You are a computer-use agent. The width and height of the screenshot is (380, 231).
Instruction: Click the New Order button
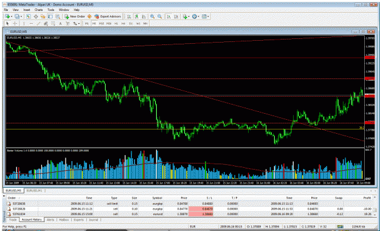point(75,16)
